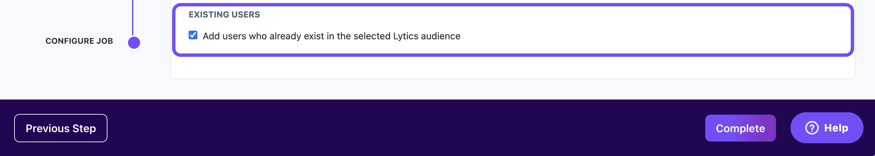Open the Help widget
The image size is (875, 156).
pos(827,128)
